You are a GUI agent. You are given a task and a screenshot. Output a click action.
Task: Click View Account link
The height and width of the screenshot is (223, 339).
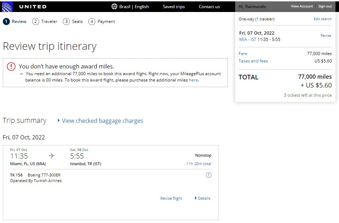tap(302, 6)
